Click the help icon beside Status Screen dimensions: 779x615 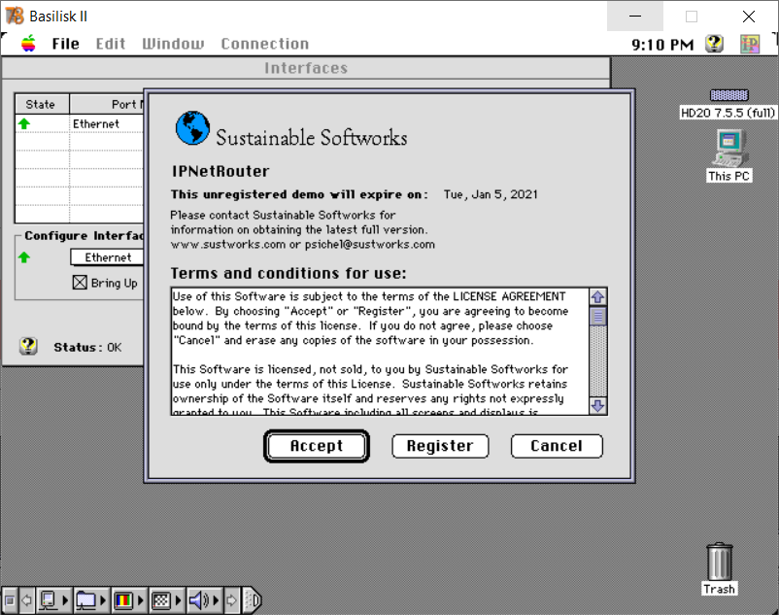28,346
